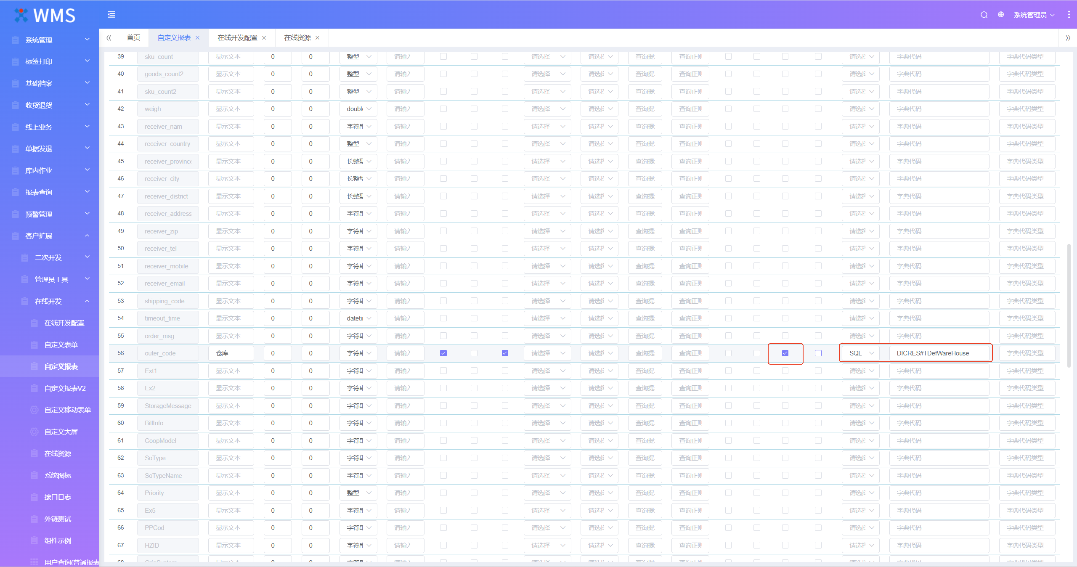Screen dimensions: 1077x567
Task: Expand the 系统管理 sidebar menu
Action: (50, 40)
